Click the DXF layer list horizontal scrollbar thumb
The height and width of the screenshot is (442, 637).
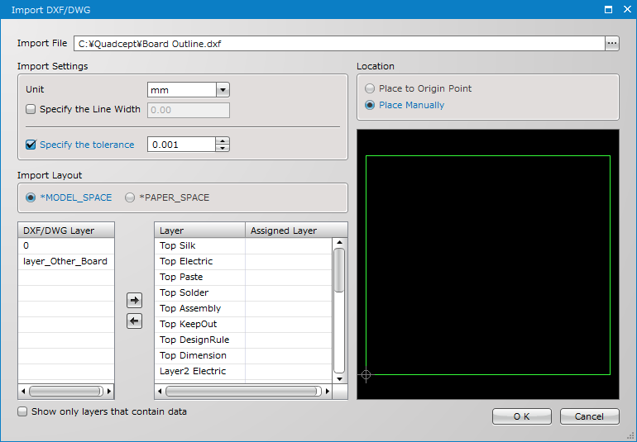tap(66, 392)
